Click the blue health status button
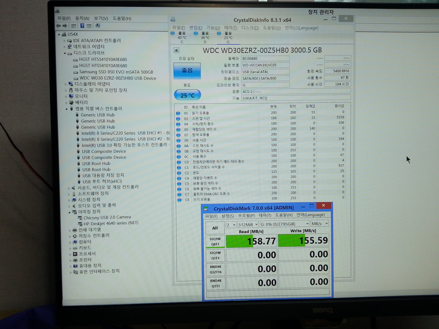This screenshot has width=439, height=329. coord(187,71)
